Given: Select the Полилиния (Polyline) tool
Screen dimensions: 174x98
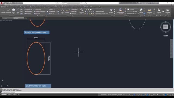Looking at the screenshot, I should pos(8,11).
